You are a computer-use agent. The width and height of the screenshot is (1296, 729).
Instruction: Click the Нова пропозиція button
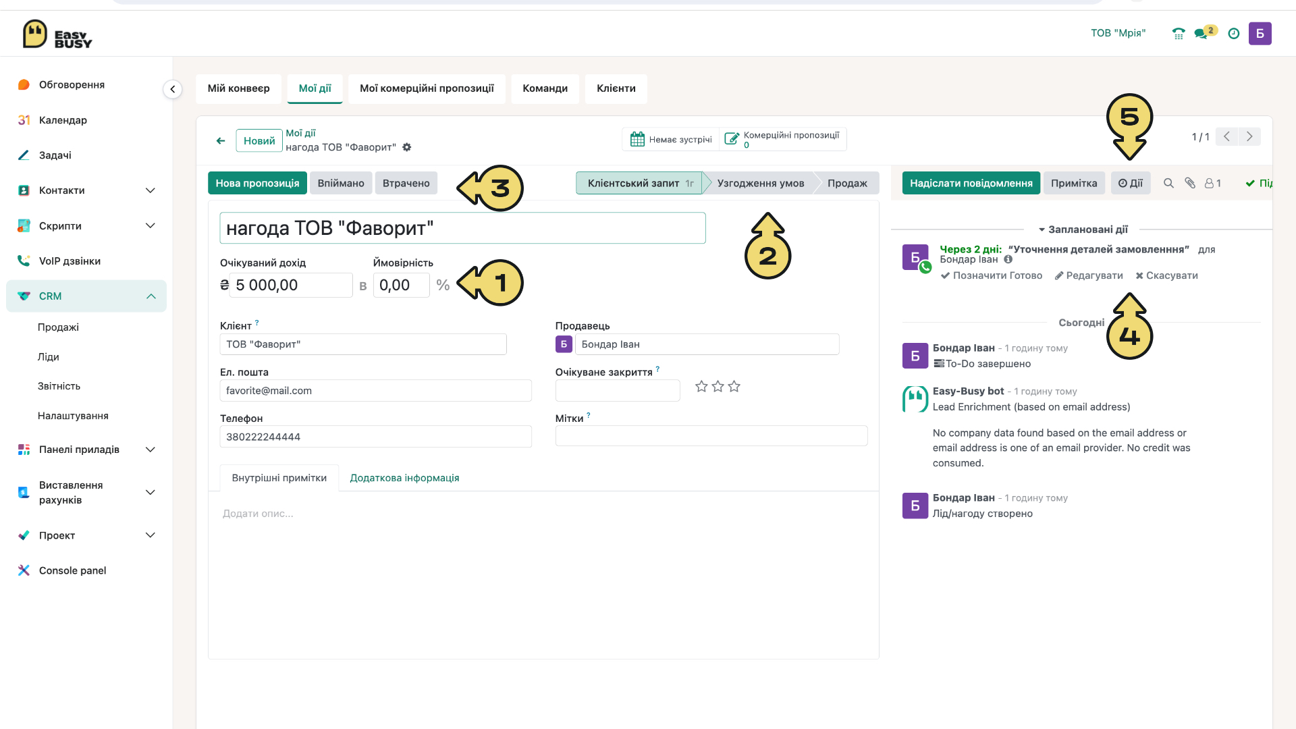click(x=257, y=183)
